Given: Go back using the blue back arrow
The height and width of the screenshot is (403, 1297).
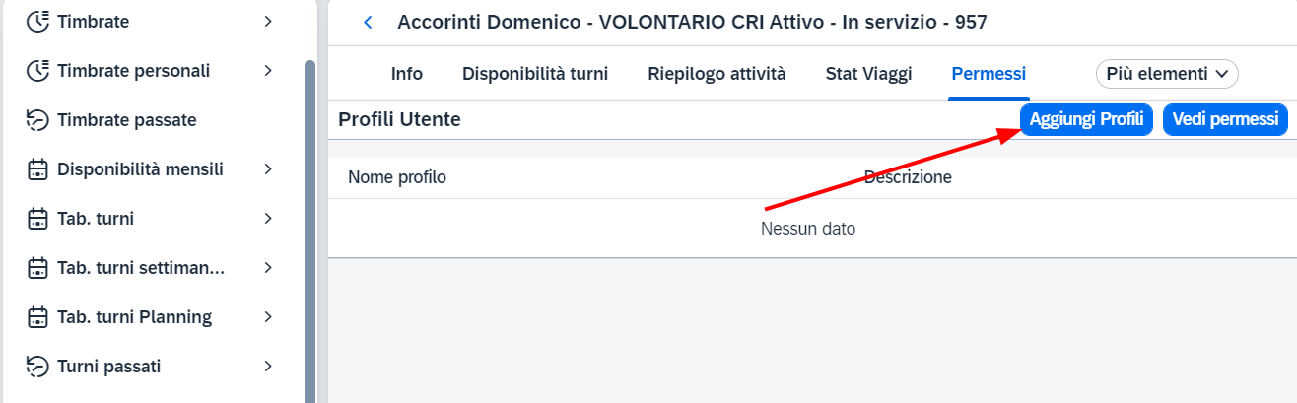Looking at the screenshot, I should [369, 22].
